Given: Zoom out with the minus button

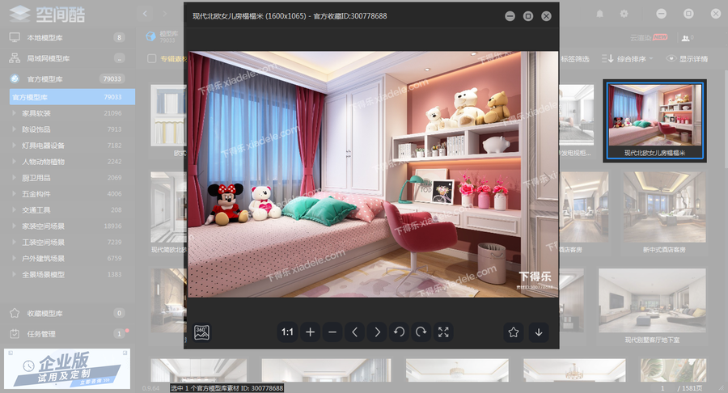Looking at the screenshot, I should coord(332,332).
